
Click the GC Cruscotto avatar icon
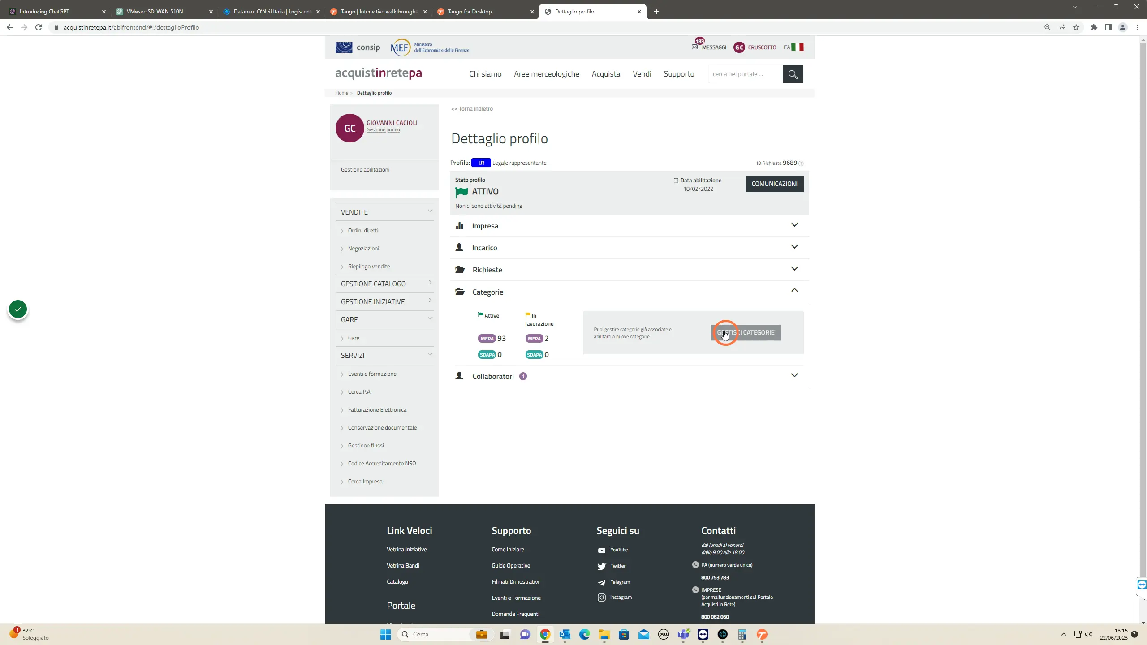pyautogui.click(x=739, y=47)
